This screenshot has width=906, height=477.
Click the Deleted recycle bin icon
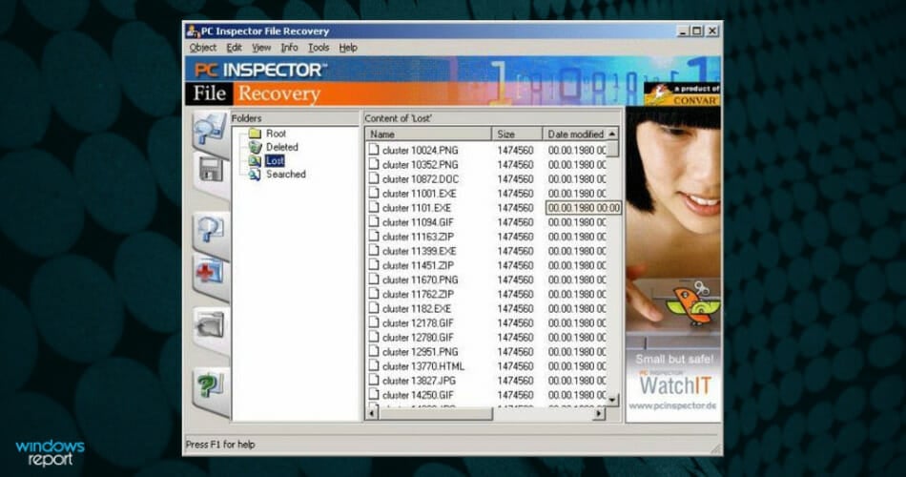(x=255, y=147)
